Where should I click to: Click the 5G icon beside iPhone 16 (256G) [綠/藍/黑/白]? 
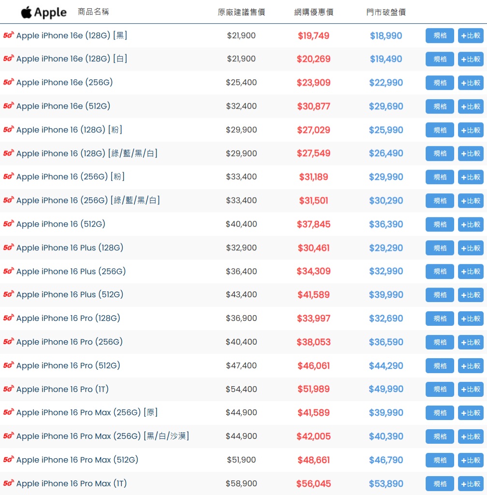click(9, 200)
